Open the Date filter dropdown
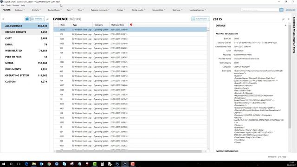Screen dimensions: 297x167 point(70,10)
